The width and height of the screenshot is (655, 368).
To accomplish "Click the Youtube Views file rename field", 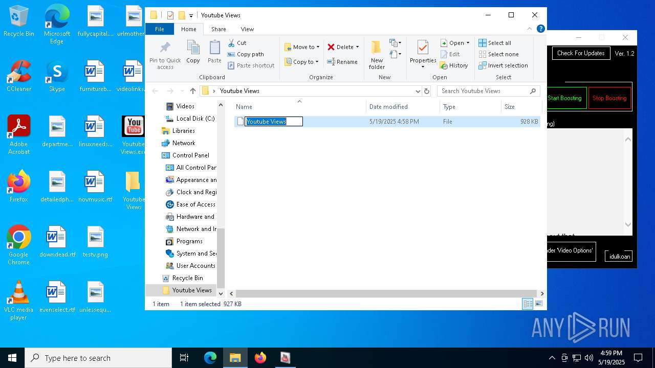I will (274, 122).
